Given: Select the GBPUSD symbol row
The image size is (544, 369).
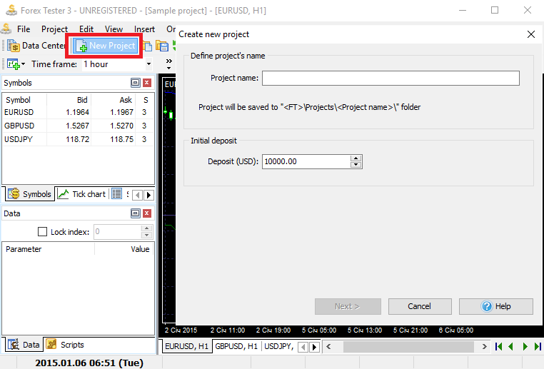Looking at the screenshot, I should pyautogui.click(x=78, y=126).
